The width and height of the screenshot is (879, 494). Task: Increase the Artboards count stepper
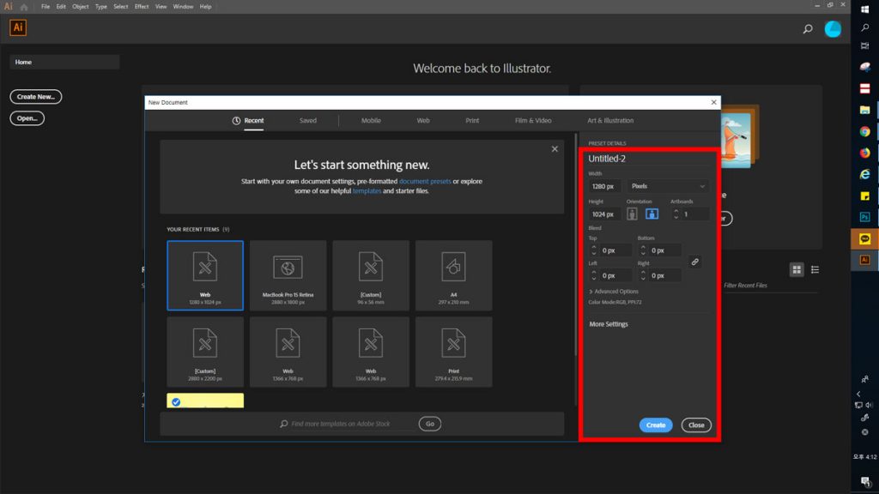[x=676, y=211]
